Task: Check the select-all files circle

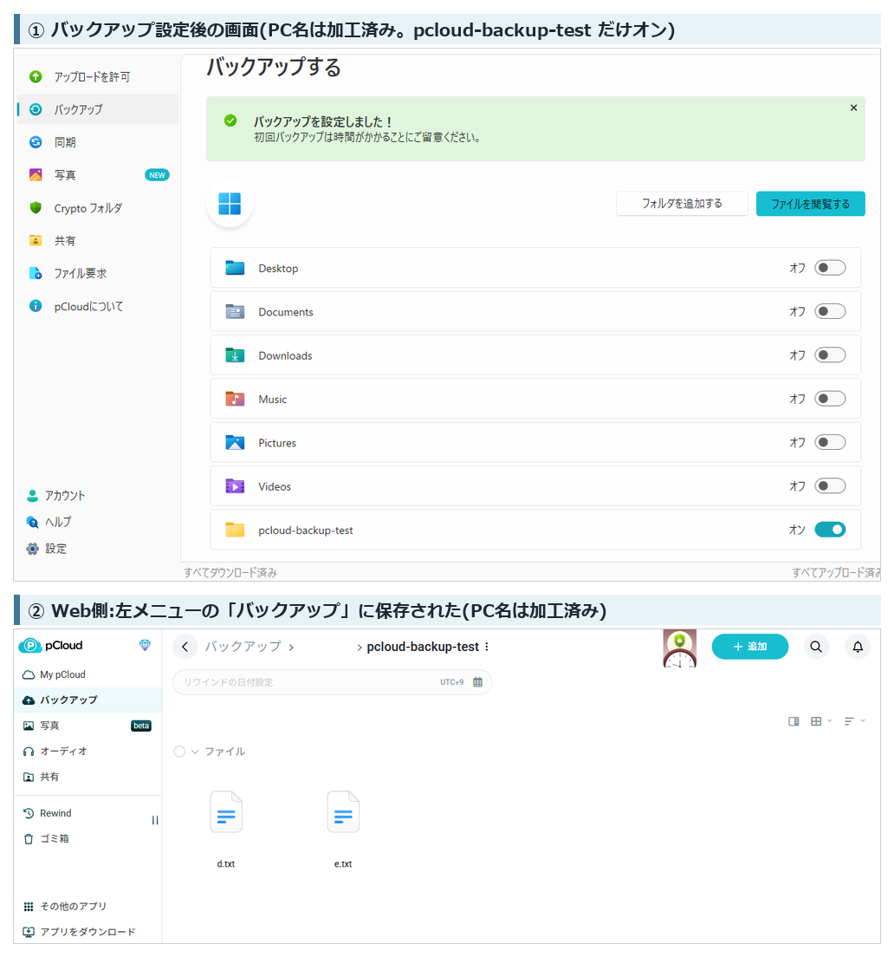Action: 179,752
